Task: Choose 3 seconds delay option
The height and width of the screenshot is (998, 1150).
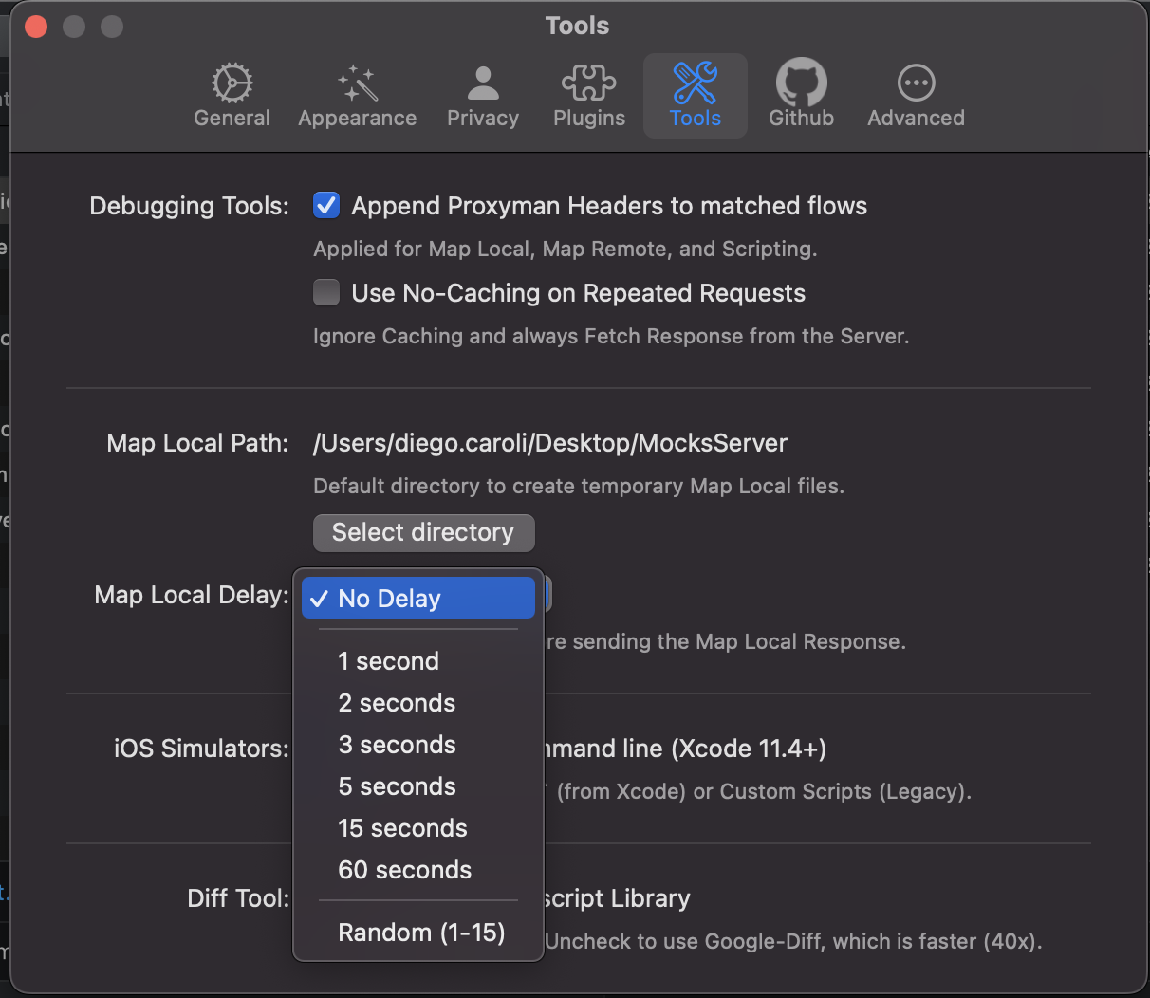Action: coord(418,745)
